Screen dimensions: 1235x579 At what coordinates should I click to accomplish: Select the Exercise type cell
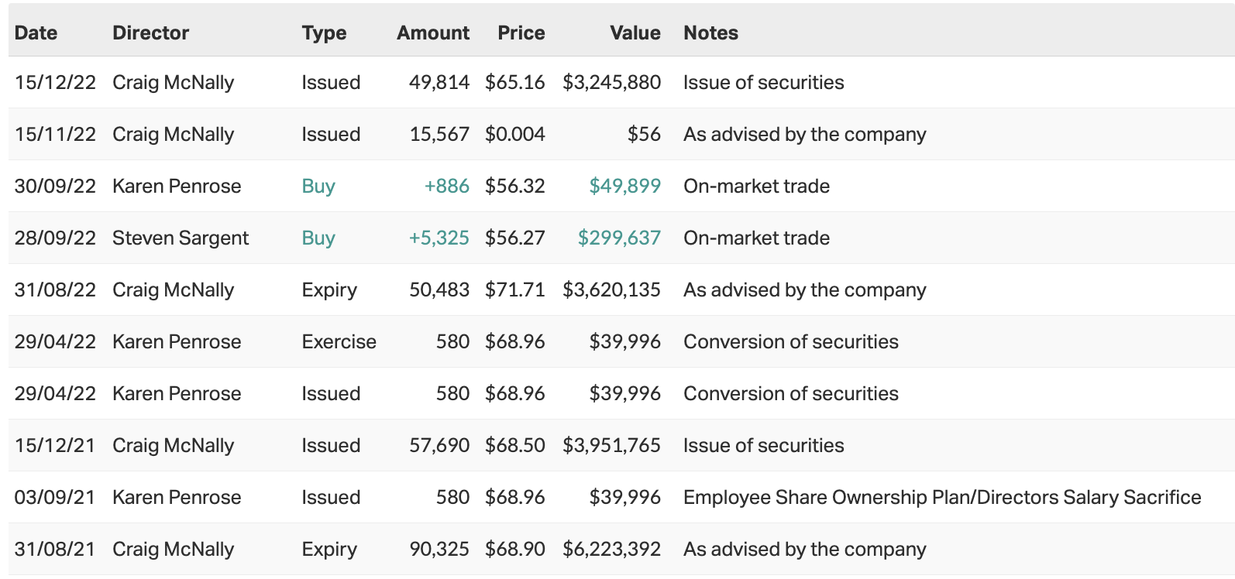pos(339,341)
